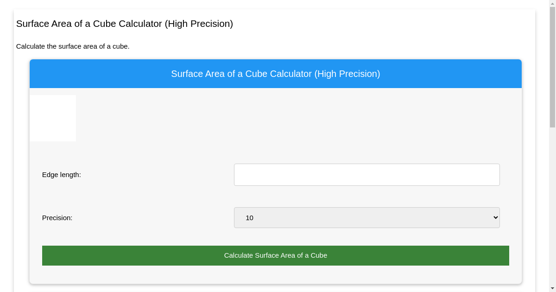The width and height of the screenshot is (556, 292).
Task: Click the Precision dropdown chevron arrow
Action: pyautogui.click(x=493, y=217)
